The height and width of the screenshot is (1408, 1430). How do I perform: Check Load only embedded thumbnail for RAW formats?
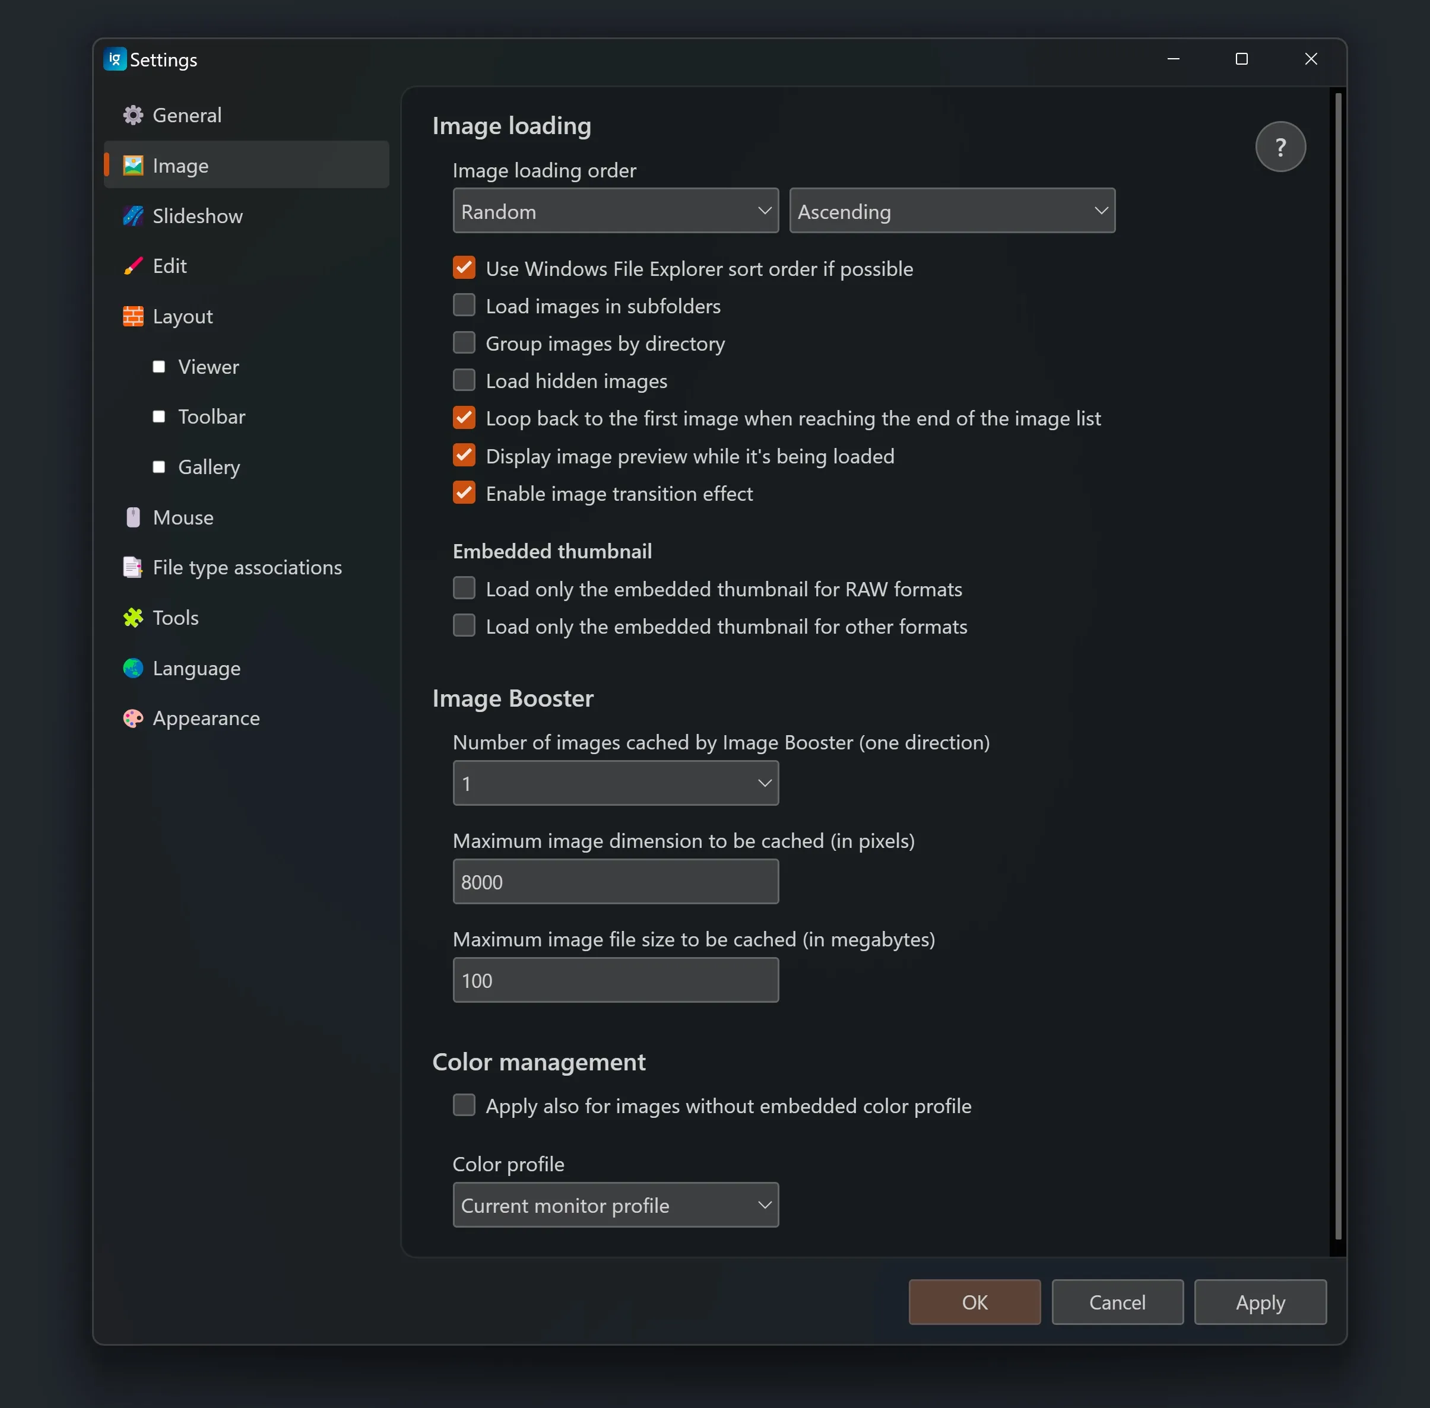pyautogui.click(x=464, y=589)
